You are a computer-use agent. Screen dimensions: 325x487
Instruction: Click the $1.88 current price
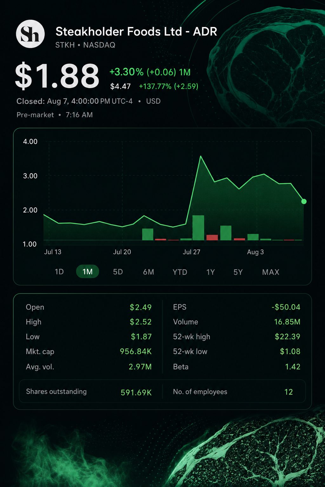[57, 75]
